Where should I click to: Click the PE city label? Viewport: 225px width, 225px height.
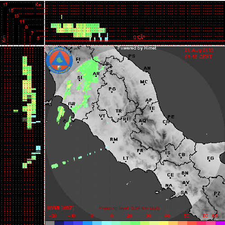[171, 117]
